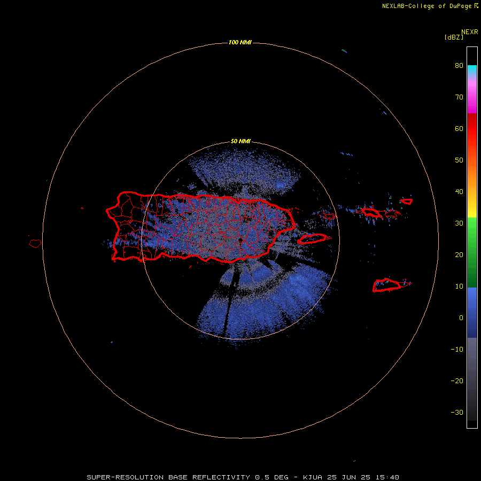This screenshot has width=481, height=481.
Task: Click the NEXLAB-College of DuPage credit text
Action: tap(430, 6)
